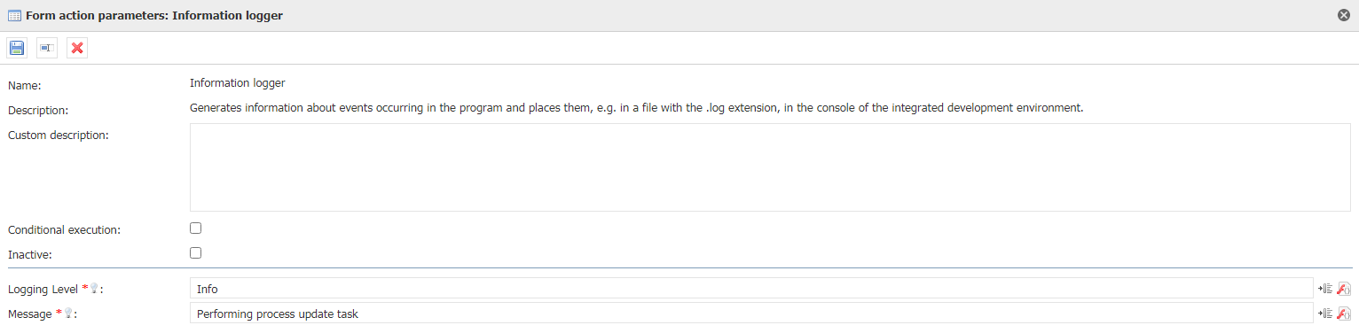The image size is (1359, 333).
Task: Select the Logging Level field showing Info
Action: coord(751,289)
